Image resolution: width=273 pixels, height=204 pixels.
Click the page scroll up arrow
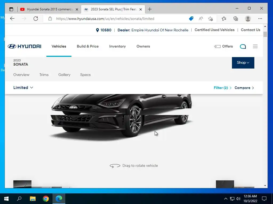265,26
